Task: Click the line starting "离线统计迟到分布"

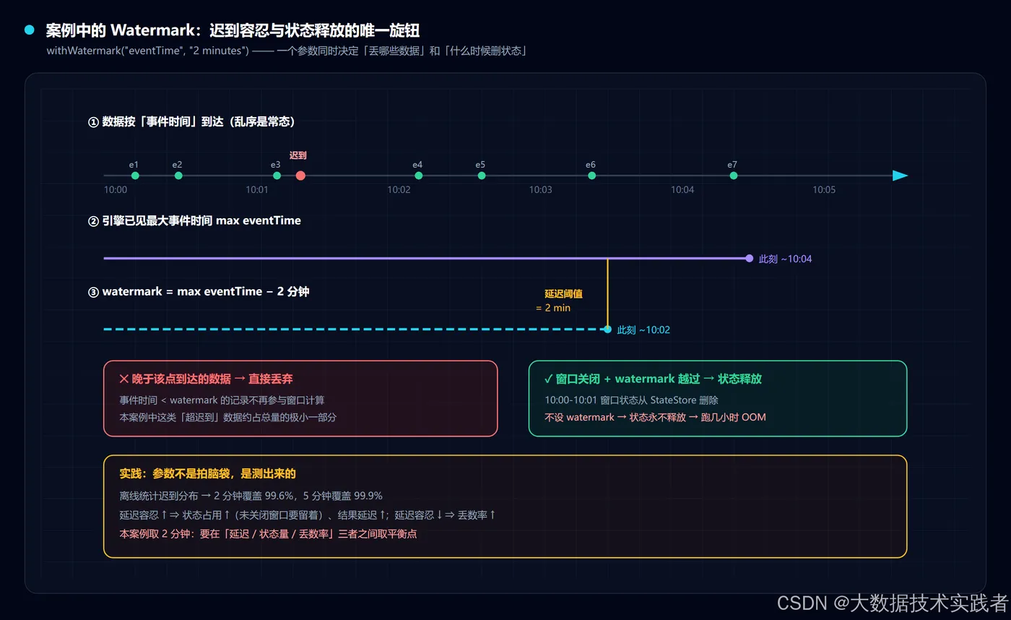Action: (x=251, y=496)
